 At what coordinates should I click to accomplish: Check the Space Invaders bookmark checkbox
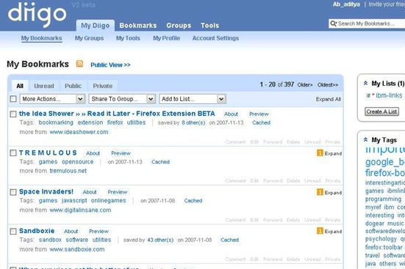[x=13, y=192]
